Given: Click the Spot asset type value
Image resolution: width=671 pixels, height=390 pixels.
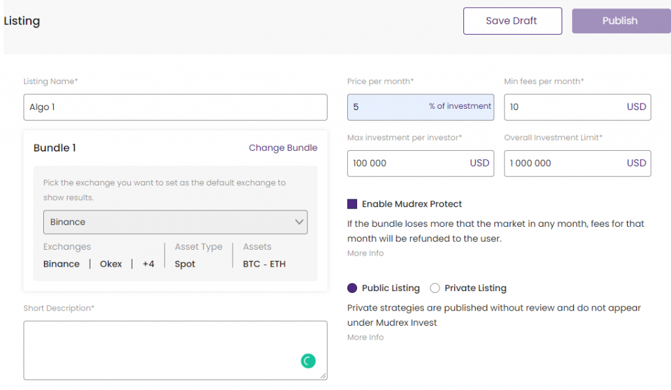Looking at the screenshot, I should (185, 264).
